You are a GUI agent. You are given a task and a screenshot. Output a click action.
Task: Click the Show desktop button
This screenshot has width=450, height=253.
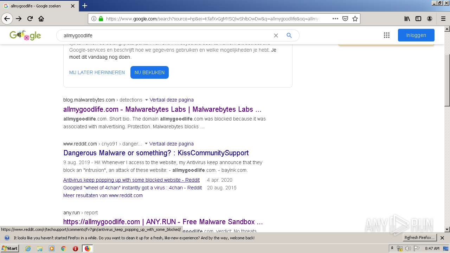(x=446, y=248)
